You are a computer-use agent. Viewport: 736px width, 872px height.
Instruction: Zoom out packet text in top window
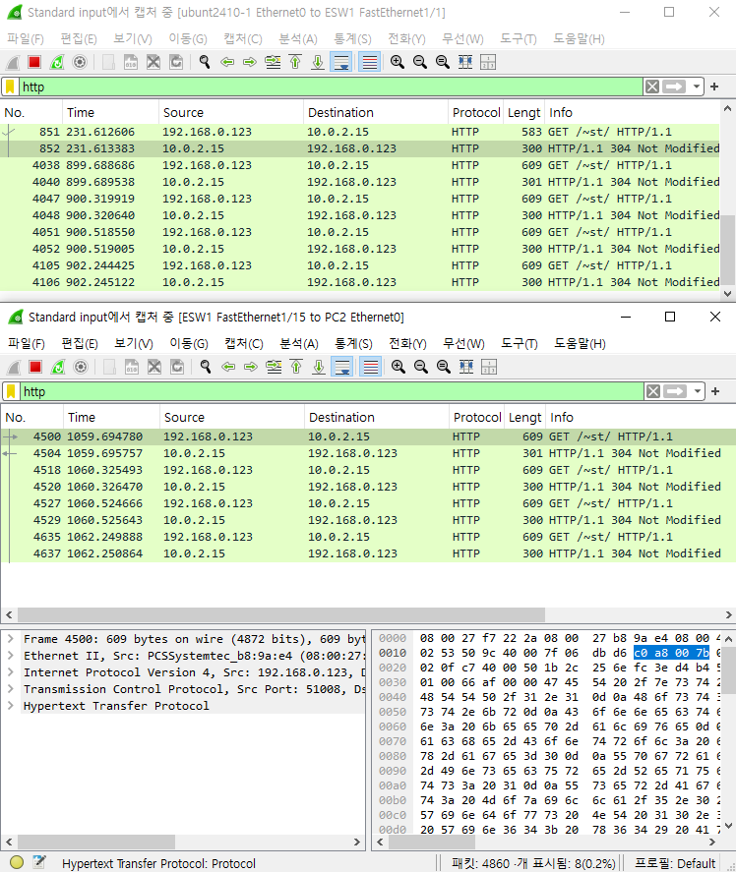tap(420, 62)
